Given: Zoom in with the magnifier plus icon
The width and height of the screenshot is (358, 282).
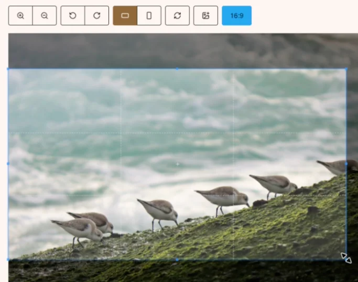Looking at the screenshot, I should [x=20, y=16].
